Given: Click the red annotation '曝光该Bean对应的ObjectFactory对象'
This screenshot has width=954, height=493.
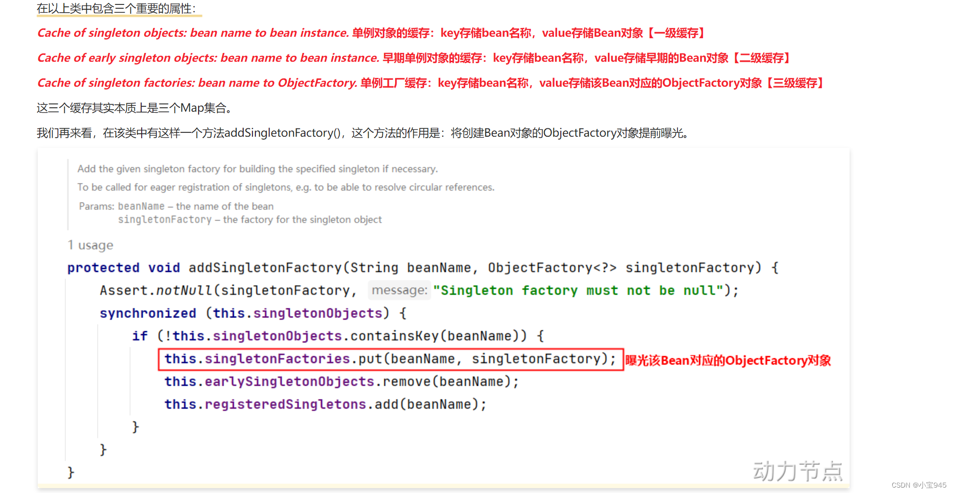Looking at the screenshot, I should (x=728, y=361).
